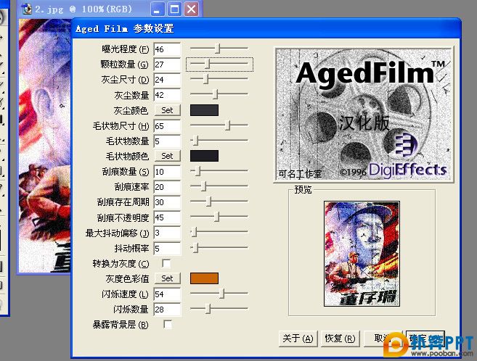Click the 灰尘数量 slider handle
This screenshot has height=361, width=477.
216,94
